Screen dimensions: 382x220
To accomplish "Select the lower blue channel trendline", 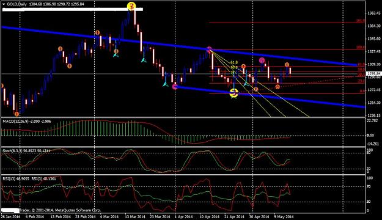I will click(x=270, y=97).
